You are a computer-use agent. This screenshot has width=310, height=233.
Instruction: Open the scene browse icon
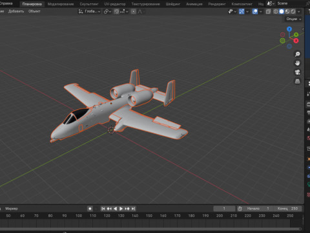[x=271, y=3]
